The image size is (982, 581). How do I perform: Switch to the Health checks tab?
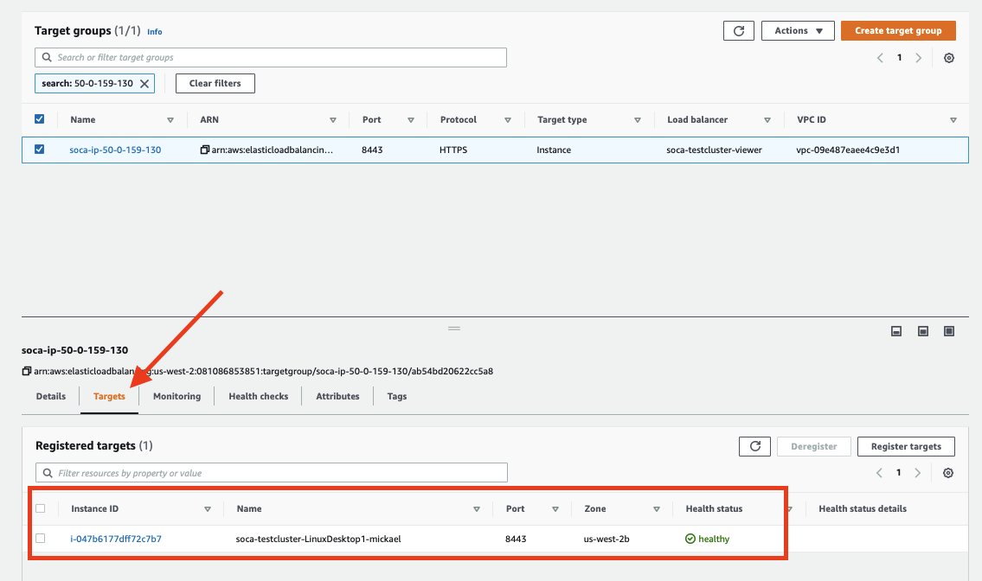click(258, 396)
